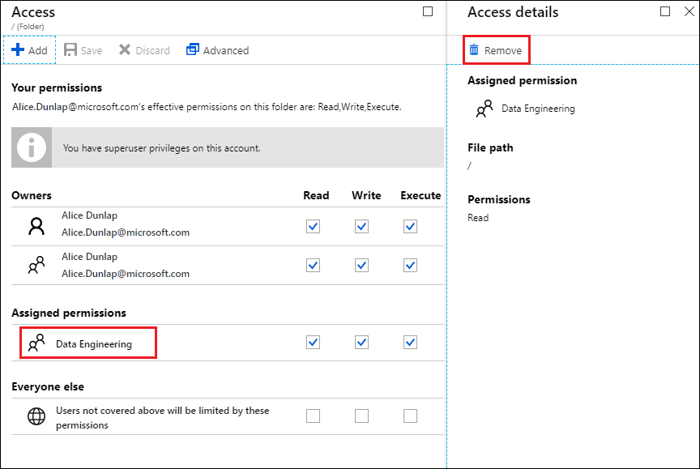This screenshot has height=469, width=700.
Task: Click the owning user's Alice.Dunlap@microsoft.com email
Action: point(126,232)
